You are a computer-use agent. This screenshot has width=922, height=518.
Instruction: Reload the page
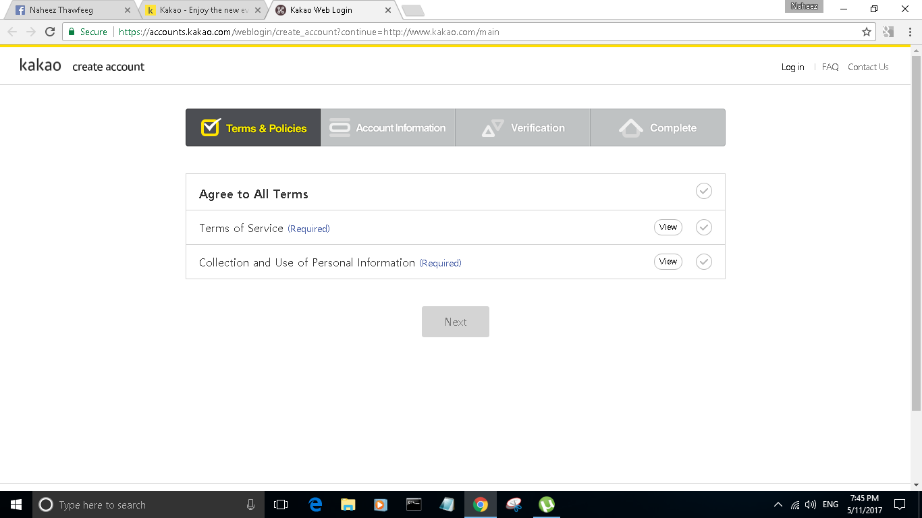(x=49, y=32)
